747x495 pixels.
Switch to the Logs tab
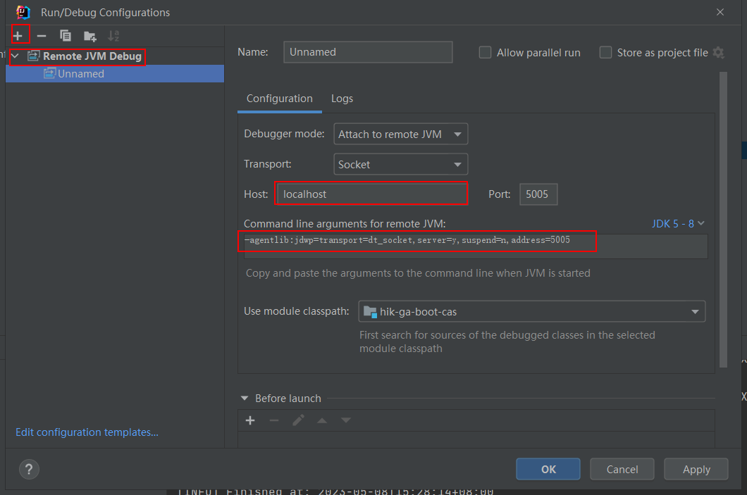[342, 99]
